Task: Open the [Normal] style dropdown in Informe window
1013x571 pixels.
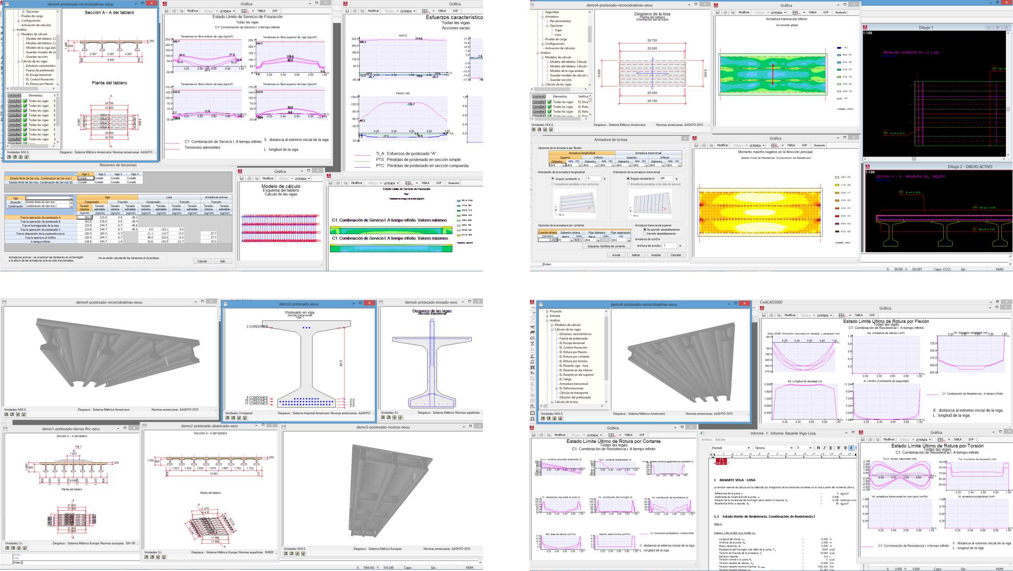Action: coord(749,448)
